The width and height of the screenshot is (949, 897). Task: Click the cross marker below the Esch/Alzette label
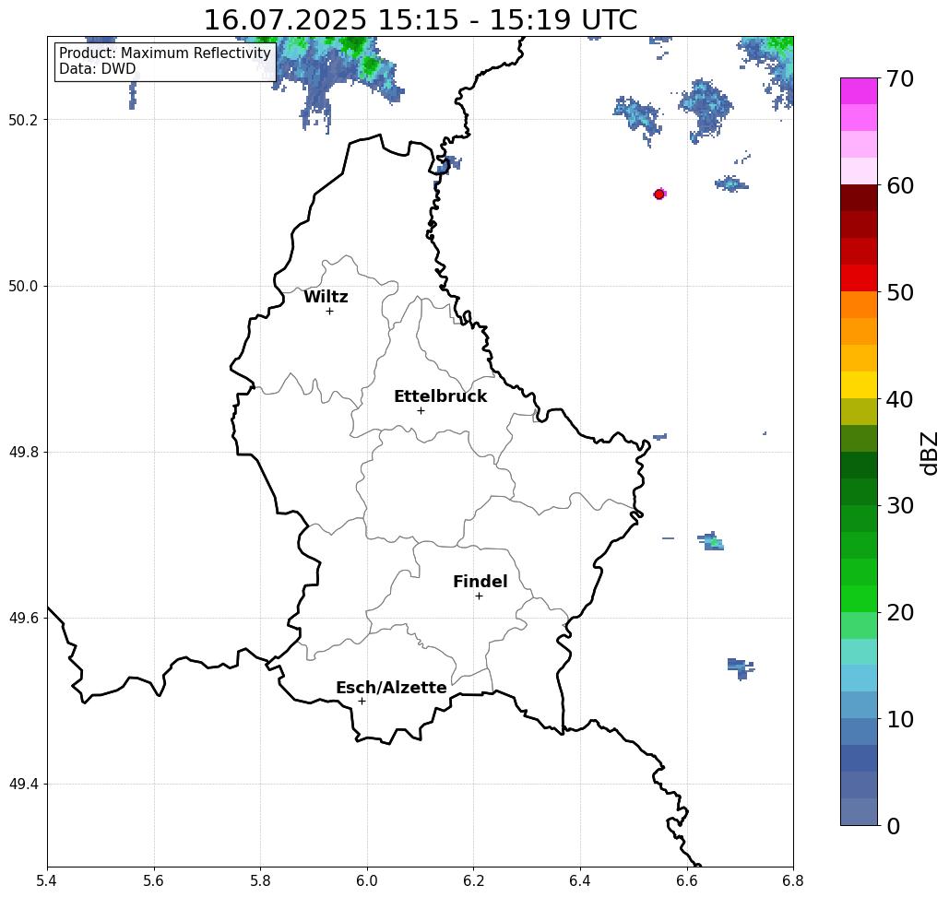click(362, 701)
